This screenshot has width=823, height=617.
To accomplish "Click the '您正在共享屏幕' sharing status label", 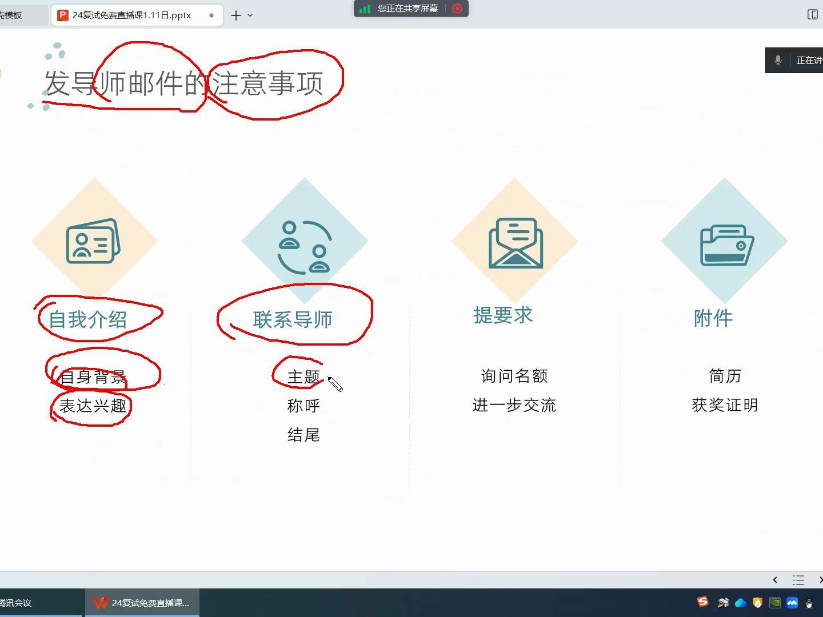I will pyautogui.click(x=407, y=9).
